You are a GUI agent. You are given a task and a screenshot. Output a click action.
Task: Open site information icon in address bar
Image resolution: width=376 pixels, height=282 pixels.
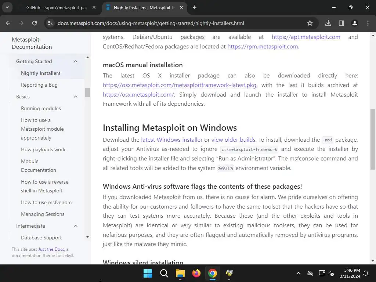click(x=50, y=23)
